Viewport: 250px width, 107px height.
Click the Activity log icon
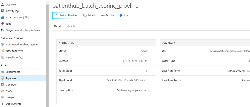click(3, 11)
